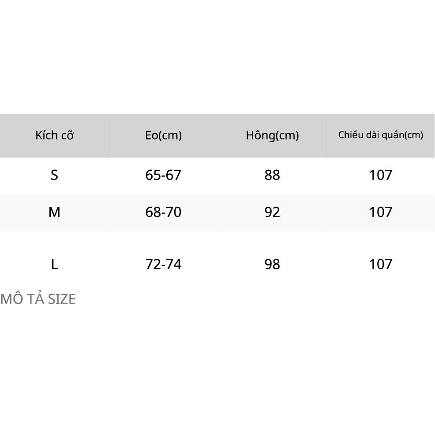Click the 107 length in L row

pos(380,264)
